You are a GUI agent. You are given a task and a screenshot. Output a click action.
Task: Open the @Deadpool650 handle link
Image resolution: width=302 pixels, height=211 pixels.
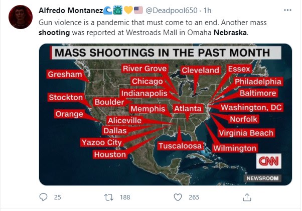(x=172, y=11)
